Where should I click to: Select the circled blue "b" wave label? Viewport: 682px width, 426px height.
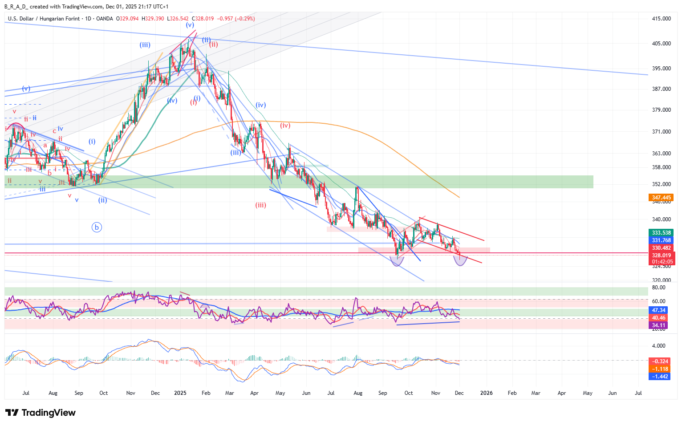(97, 227)
